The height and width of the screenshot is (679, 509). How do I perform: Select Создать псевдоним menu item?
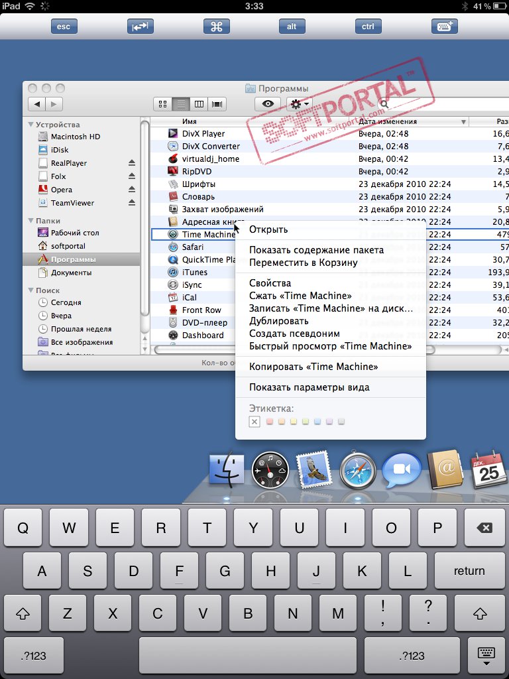(x=331, y=334)
